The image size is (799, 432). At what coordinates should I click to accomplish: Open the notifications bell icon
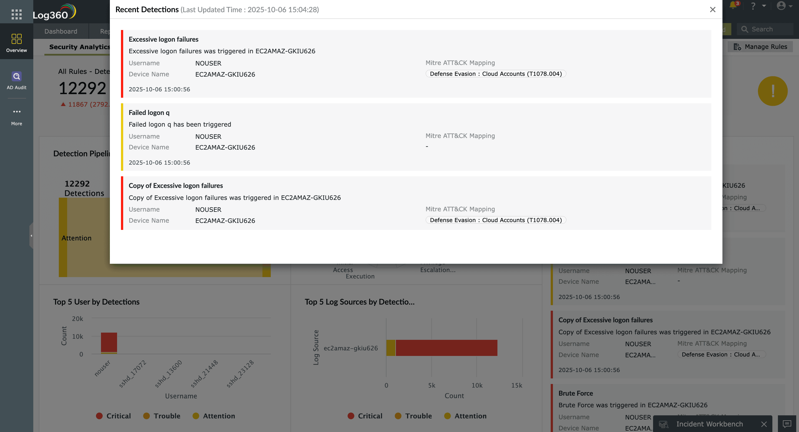click(733, 5)
